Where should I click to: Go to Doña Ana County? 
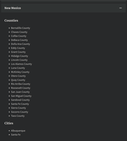[x=20, y=44]
